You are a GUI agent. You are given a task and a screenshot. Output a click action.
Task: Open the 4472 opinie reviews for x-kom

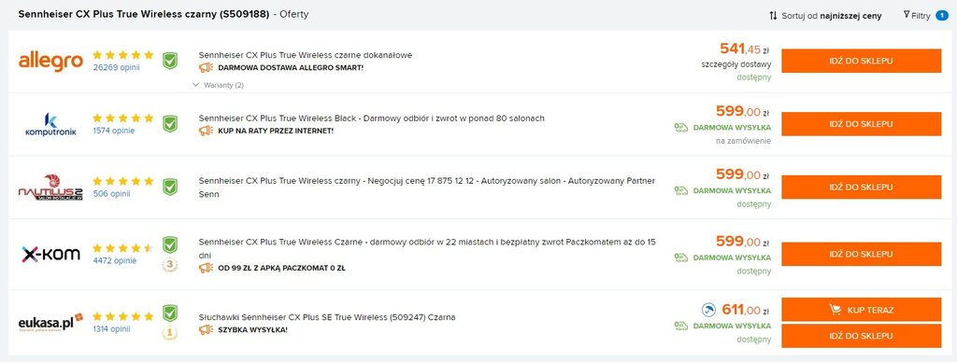coord(115,261)
